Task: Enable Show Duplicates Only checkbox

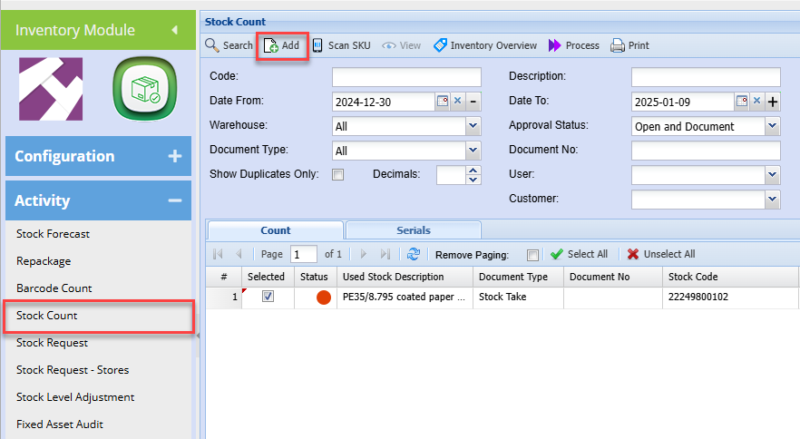Action: [337, 174]
